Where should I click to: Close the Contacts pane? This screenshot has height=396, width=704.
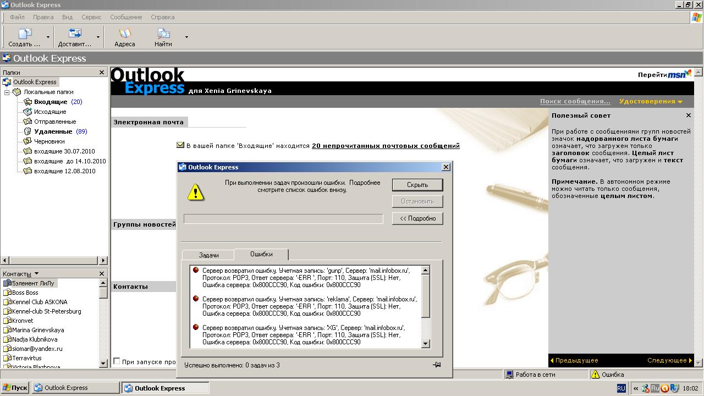pyautogui.click(x=102, y=273)
